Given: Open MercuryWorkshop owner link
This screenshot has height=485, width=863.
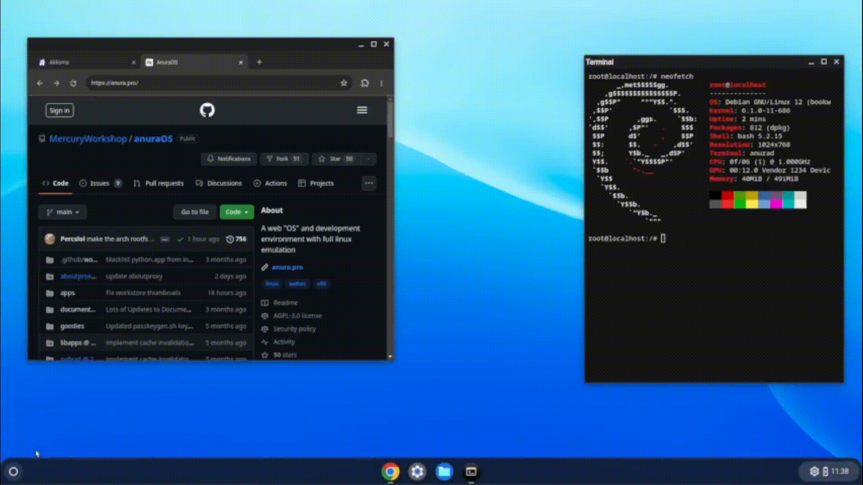Looking at the screenshot, I should (88, 139).
